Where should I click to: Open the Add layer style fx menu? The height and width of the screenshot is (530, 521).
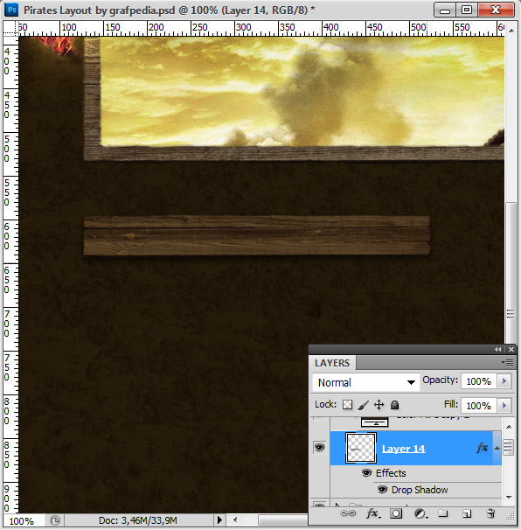point(373,513)
